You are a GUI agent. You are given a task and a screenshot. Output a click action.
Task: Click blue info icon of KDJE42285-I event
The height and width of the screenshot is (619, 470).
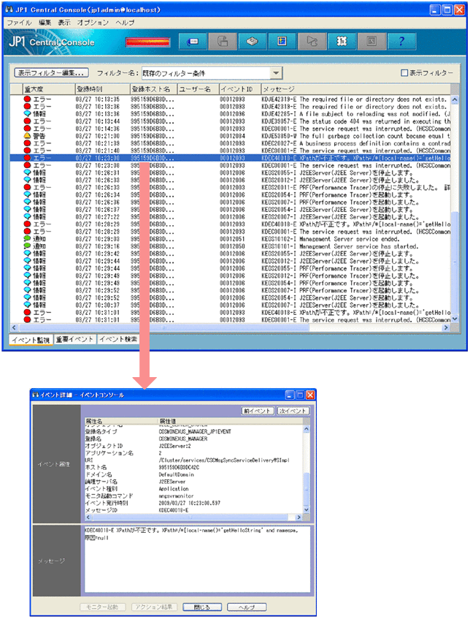point(27,114)
